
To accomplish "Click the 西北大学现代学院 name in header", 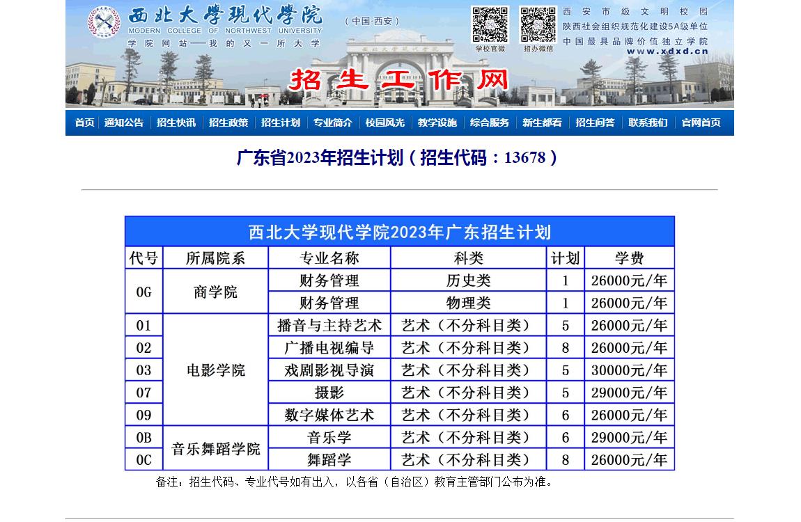I will (x=225, y=15).
